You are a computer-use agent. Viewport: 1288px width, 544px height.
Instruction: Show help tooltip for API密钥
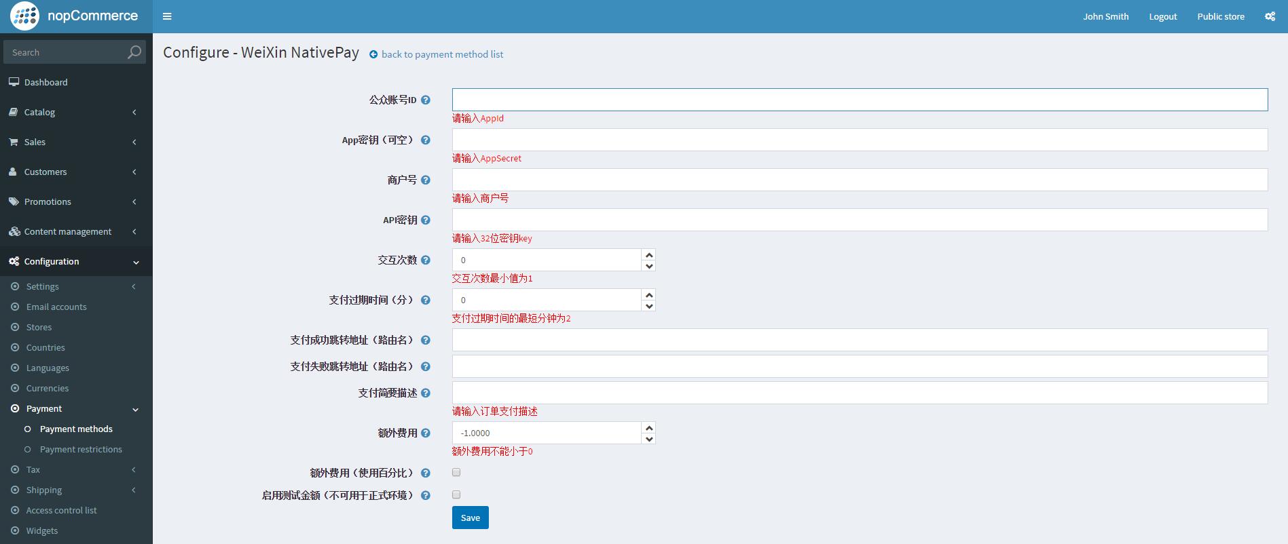(426, 220)
